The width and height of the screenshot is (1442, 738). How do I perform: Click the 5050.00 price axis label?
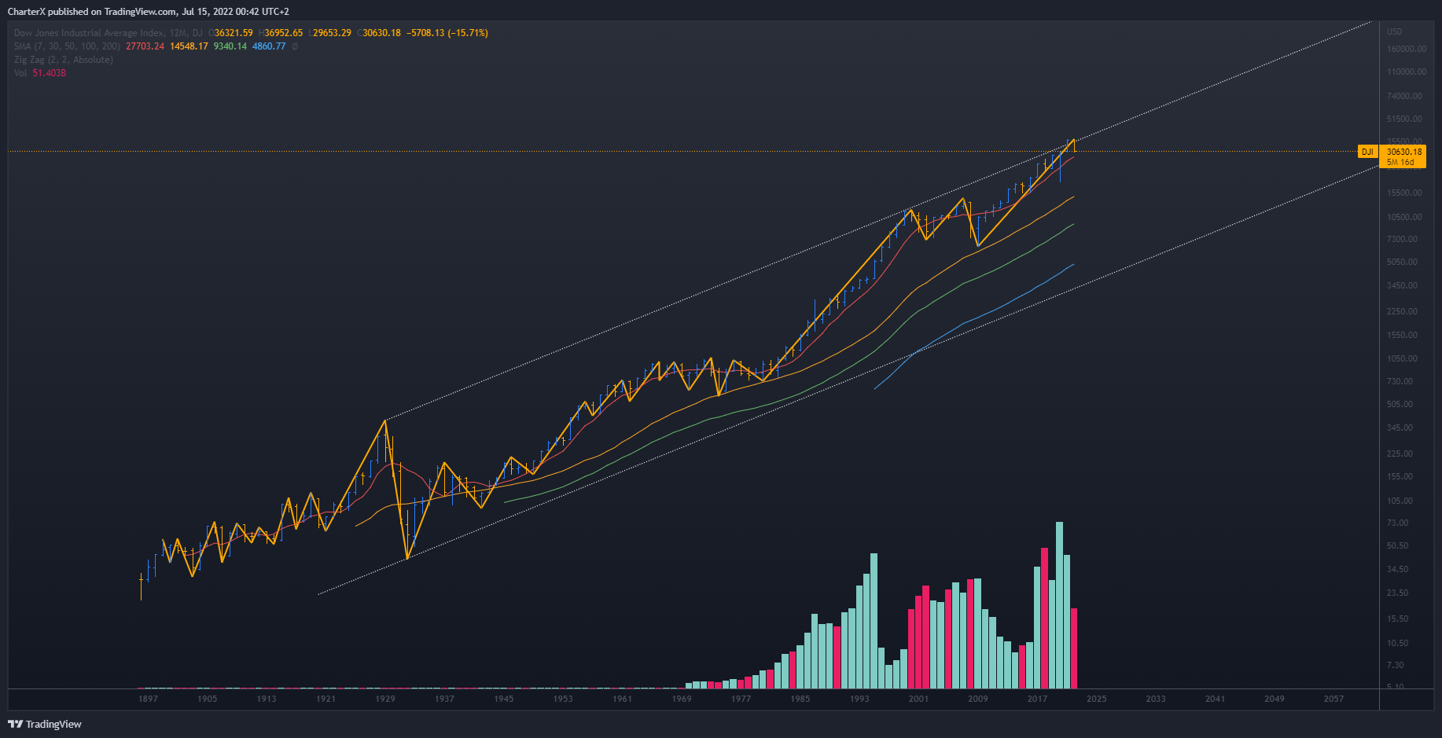pyautogui.click(x=1403, y=262)
